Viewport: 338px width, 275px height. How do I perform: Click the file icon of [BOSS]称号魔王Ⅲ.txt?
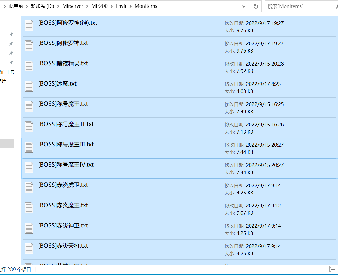tap(29, 147)
